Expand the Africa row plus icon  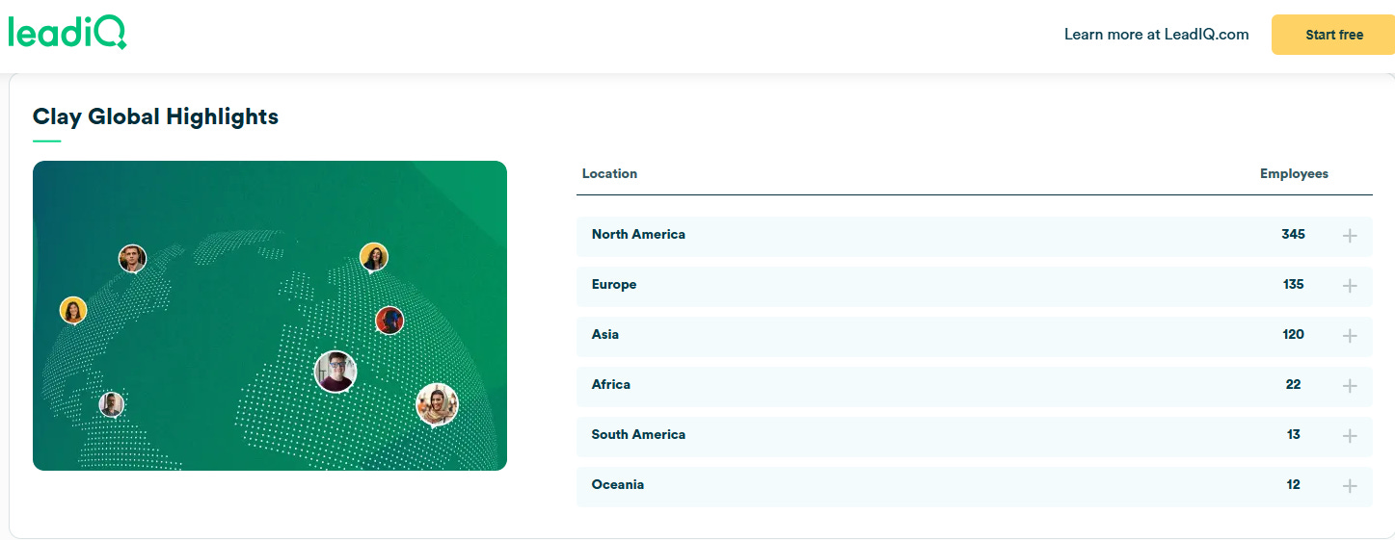pyautogui.click(x=1350, y=386)
